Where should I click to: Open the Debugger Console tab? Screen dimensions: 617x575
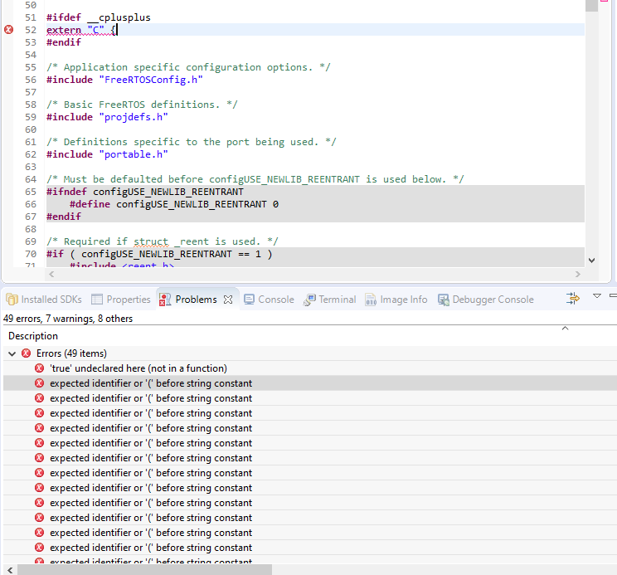coord(486,300)
